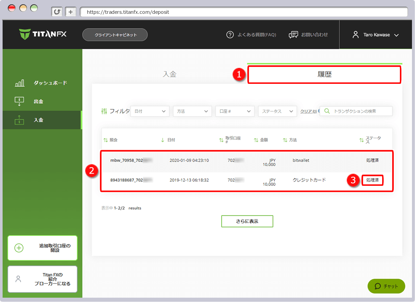Click the withdrawal icon in sidebar
This screenshot has width=415, height=302.
click(x=19, y=102)
